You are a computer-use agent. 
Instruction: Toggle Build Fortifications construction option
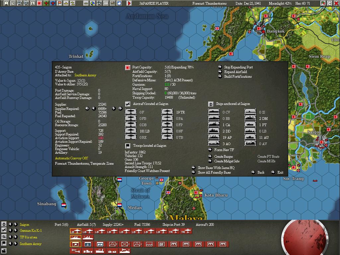coord(238,77)
